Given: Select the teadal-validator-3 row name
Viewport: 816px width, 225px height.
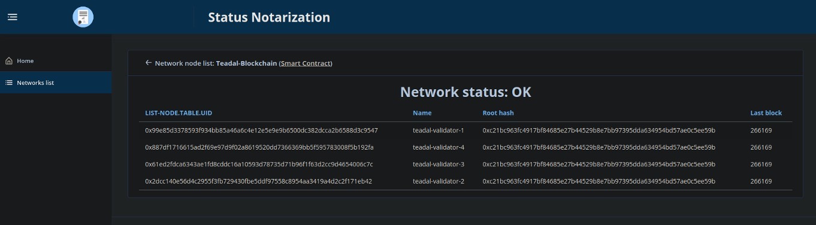Looking at the screenshot, I should 439,164.
